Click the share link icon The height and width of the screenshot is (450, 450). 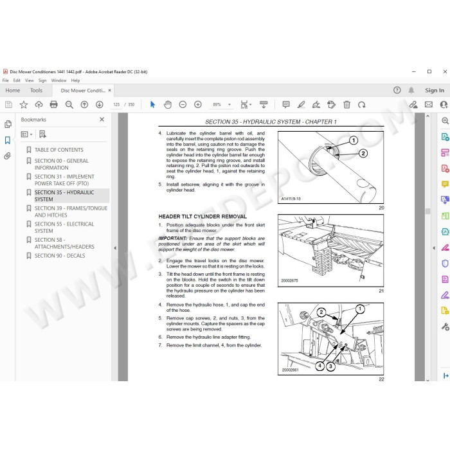coord(413,104)
